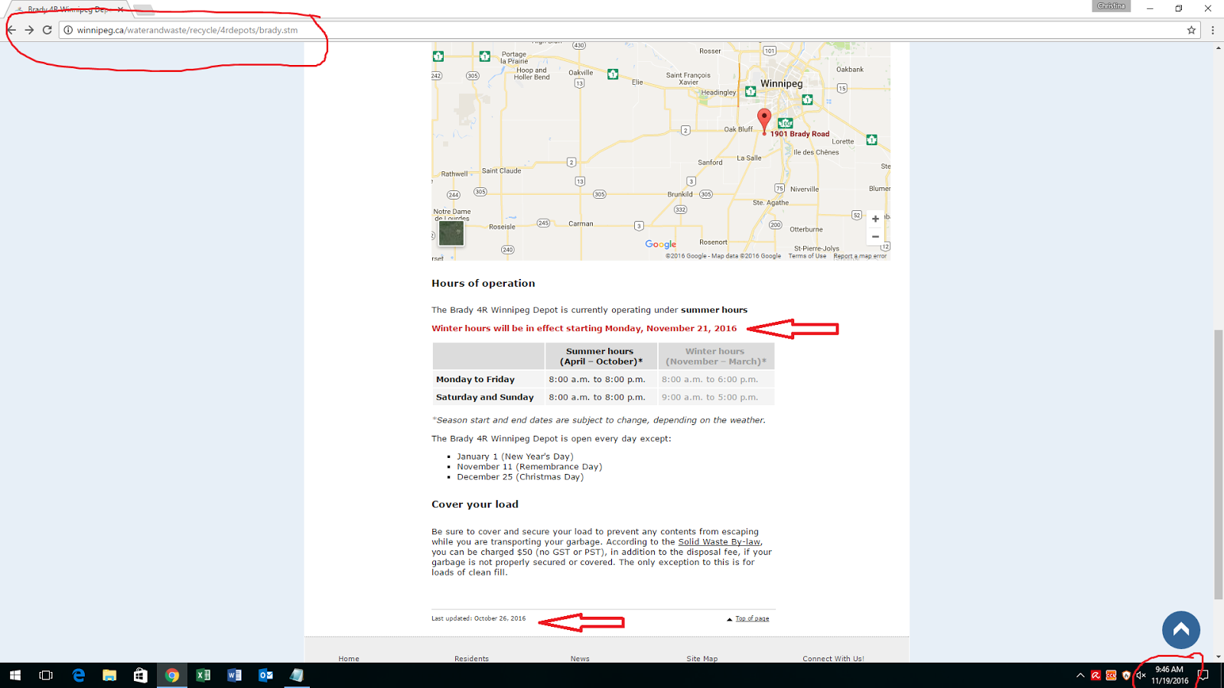Screen dimensions: 1224x688
Task: Open Connect With Us! footer link
Action: 833,658
